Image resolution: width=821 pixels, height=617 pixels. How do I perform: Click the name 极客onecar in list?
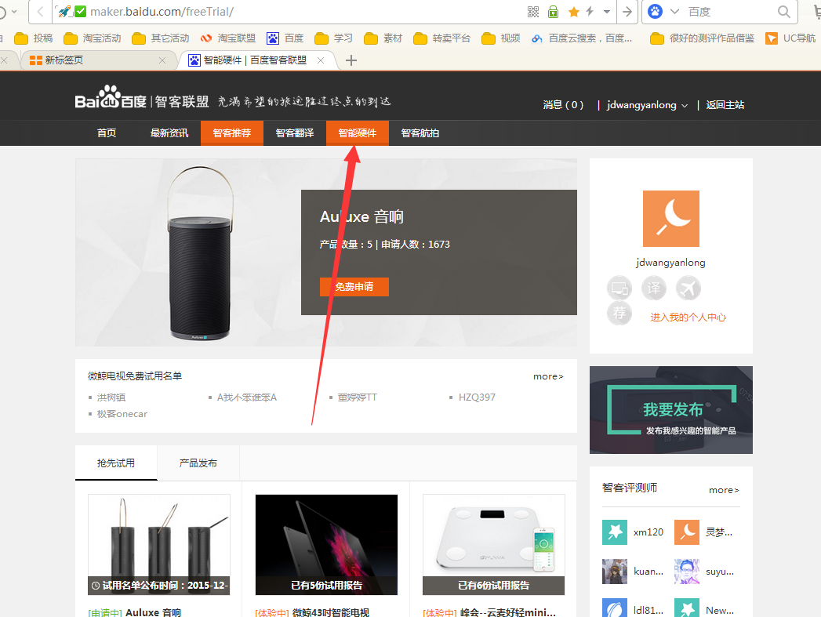pyautogui.click(x=122, y=414)
